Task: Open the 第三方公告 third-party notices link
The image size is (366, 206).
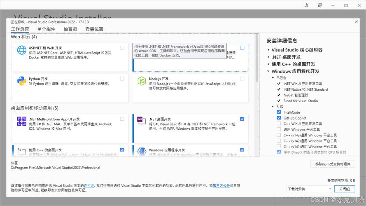Action: click(221, 186)
